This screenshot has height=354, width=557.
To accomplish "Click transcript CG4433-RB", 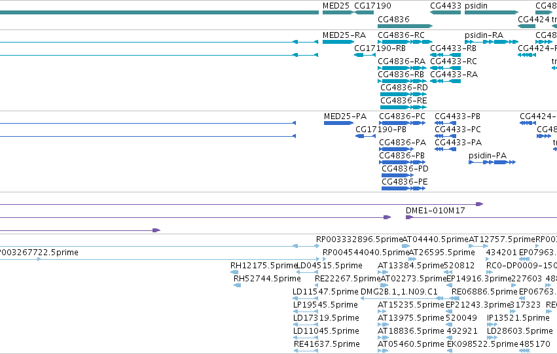I will (446, 55).
